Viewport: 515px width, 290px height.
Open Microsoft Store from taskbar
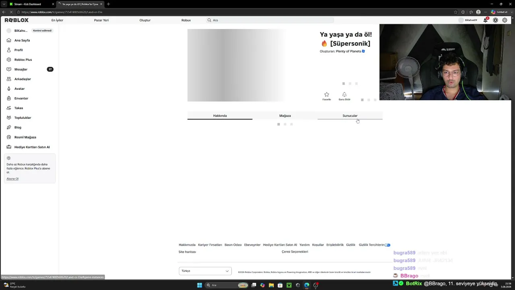click(x=280, y=285)
